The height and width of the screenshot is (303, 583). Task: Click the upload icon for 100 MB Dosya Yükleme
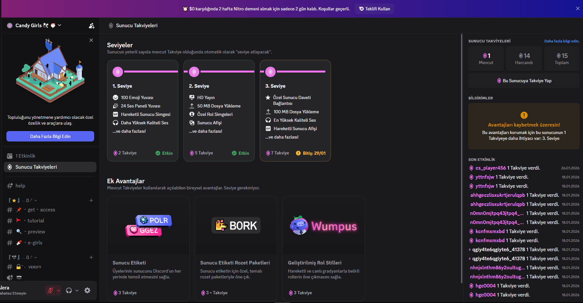268,112
